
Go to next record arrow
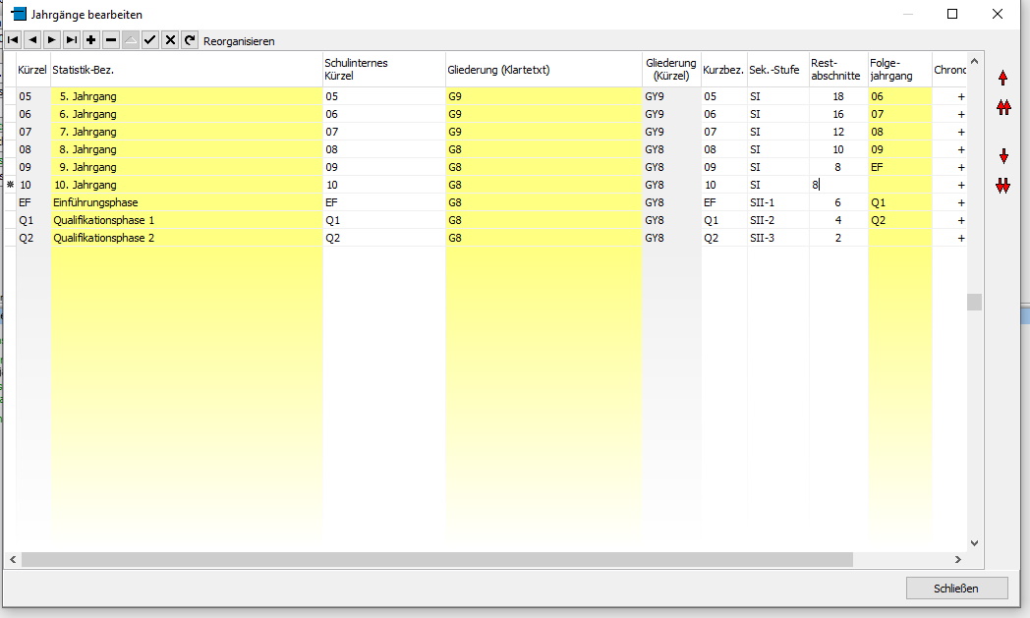pos(52,40)
